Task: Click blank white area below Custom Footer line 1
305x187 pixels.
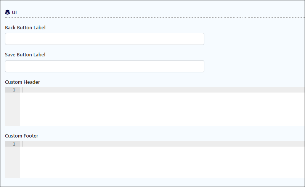Action: (x=162, y=162)
